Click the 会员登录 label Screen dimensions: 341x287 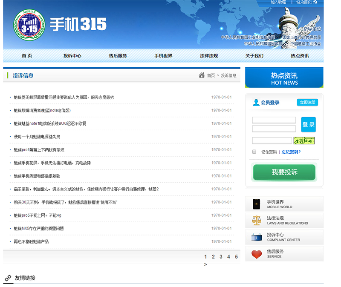pyautogui.click(x=270, y=103)
